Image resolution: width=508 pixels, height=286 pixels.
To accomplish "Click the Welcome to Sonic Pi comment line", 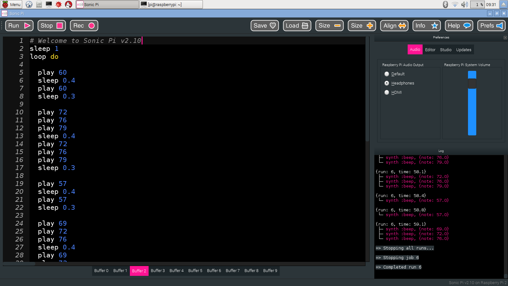I will pos(85,41).
